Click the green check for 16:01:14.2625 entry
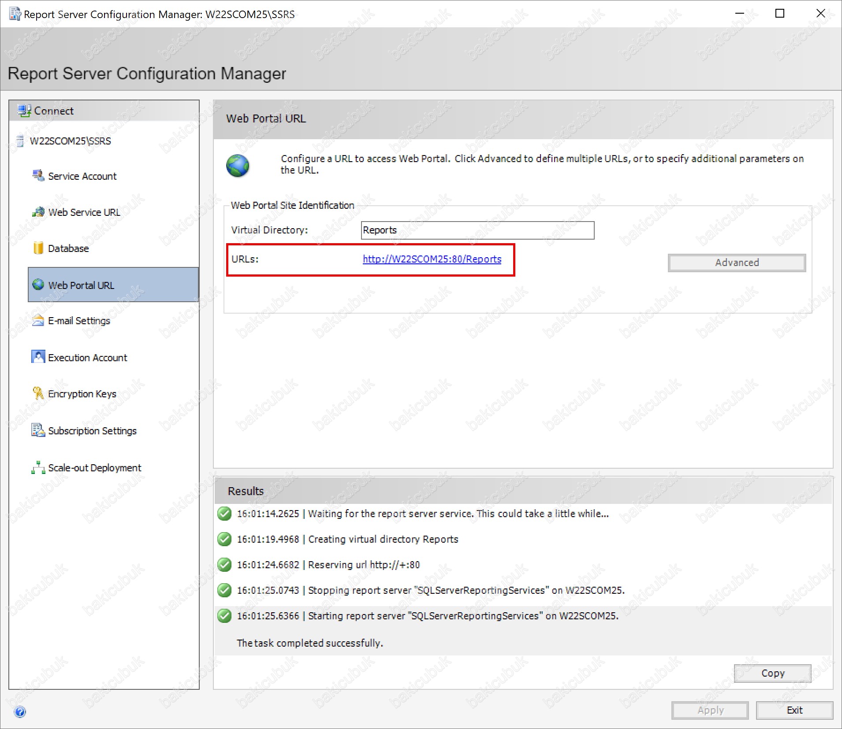 tap(224, 514)
